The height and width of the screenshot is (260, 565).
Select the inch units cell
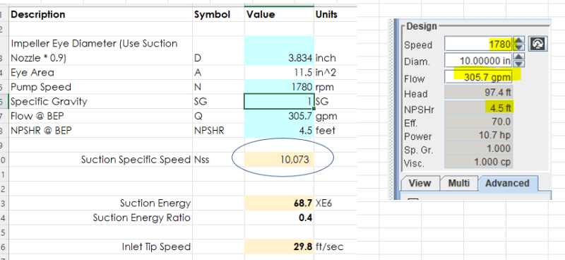[x=335, y=50]
